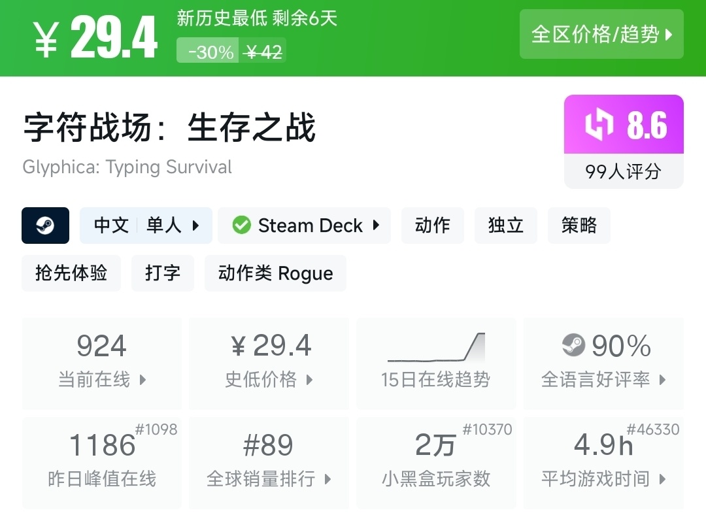Click the Steam platform icon badge
Image resolution: width=706 pixels, height=519 pixels.
45,226
